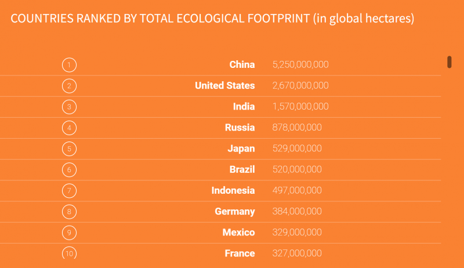Click the circled rank number 4 icon
The height and width of the screenshot is (268, 464).
[69, 128]
